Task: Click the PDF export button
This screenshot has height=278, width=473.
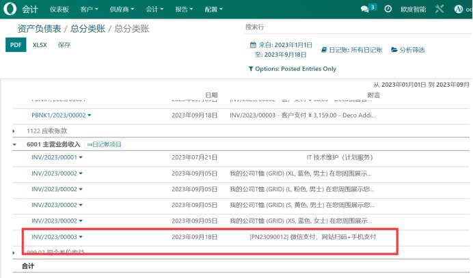Action: click(16, 44)
